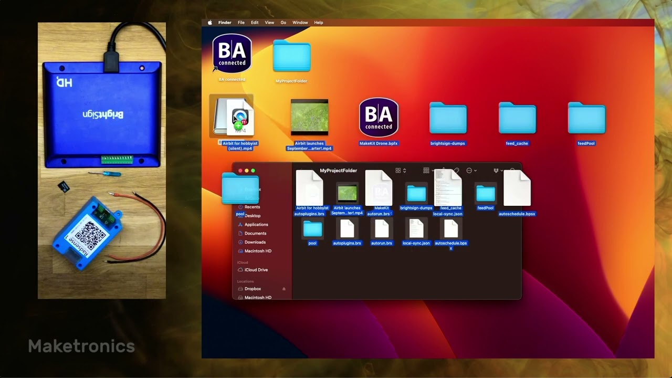The width and height of the screenshot is (672, 378).
Task: Click pool file name label in Finder
Action: pos(312,243)
